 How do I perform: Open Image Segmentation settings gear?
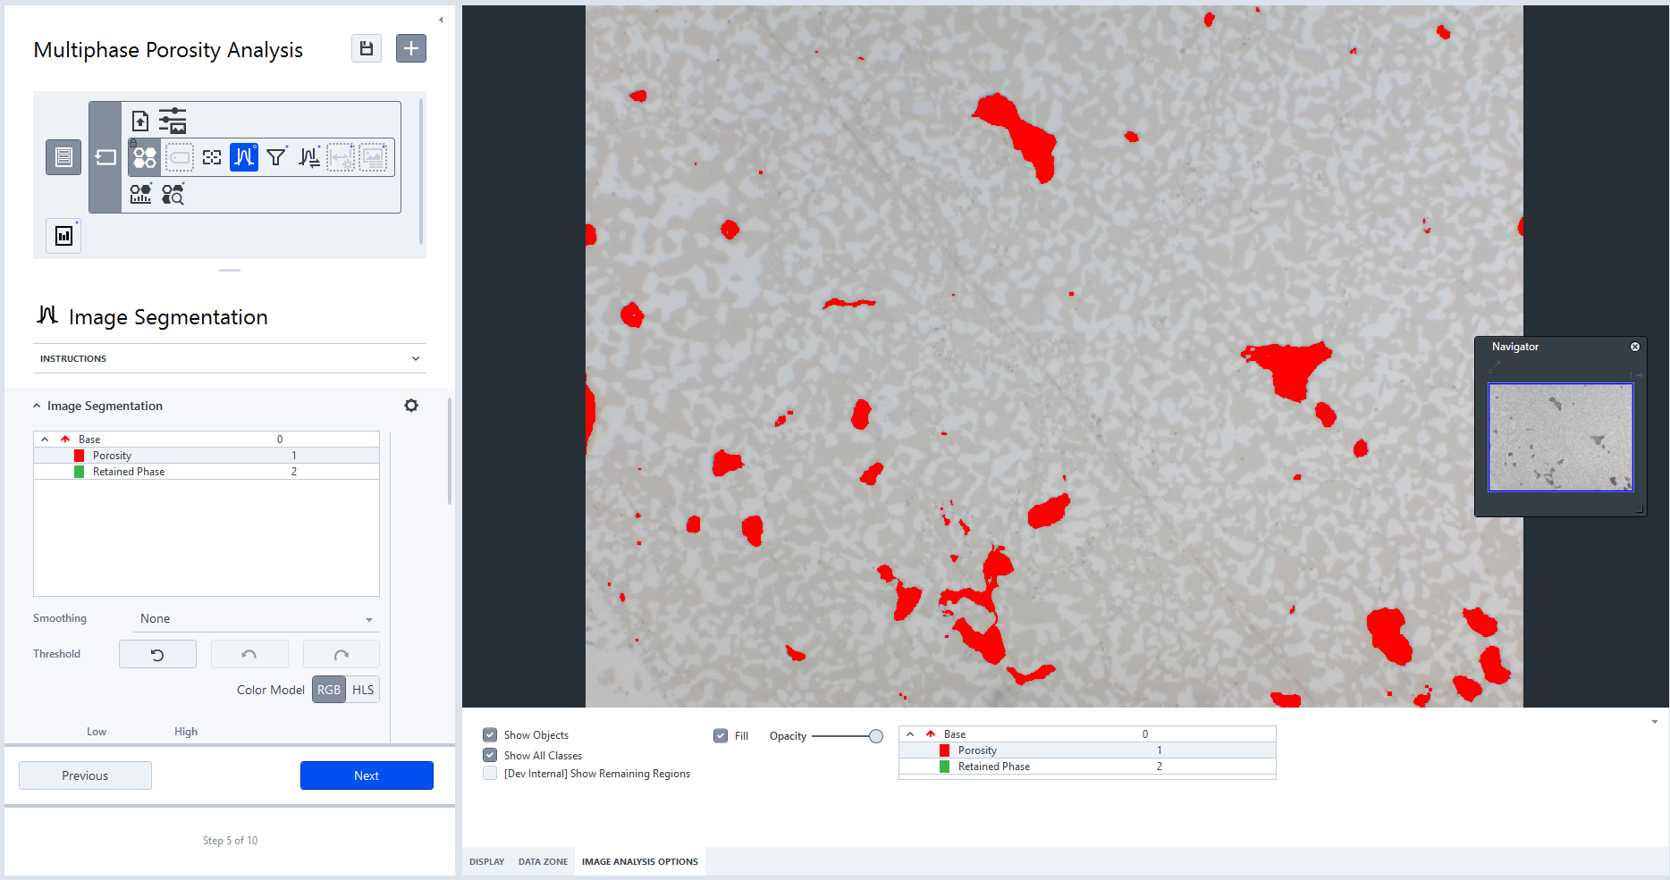coord(411,405)
